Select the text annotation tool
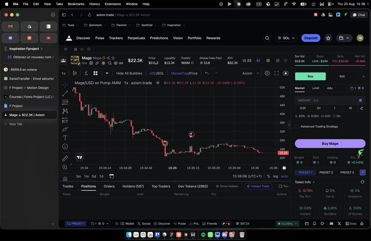Screen dimensions: 371x241 pos(65,138)
